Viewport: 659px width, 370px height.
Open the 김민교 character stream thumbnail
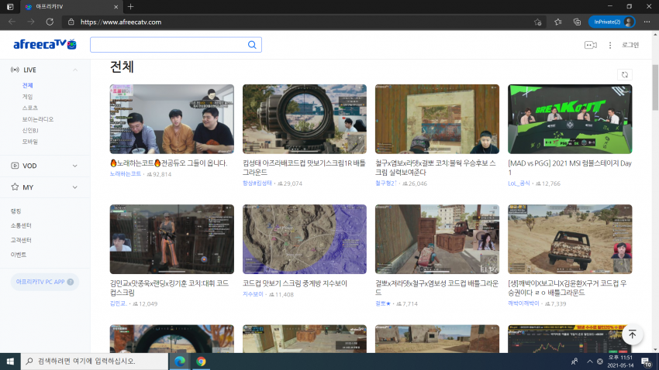172,239
